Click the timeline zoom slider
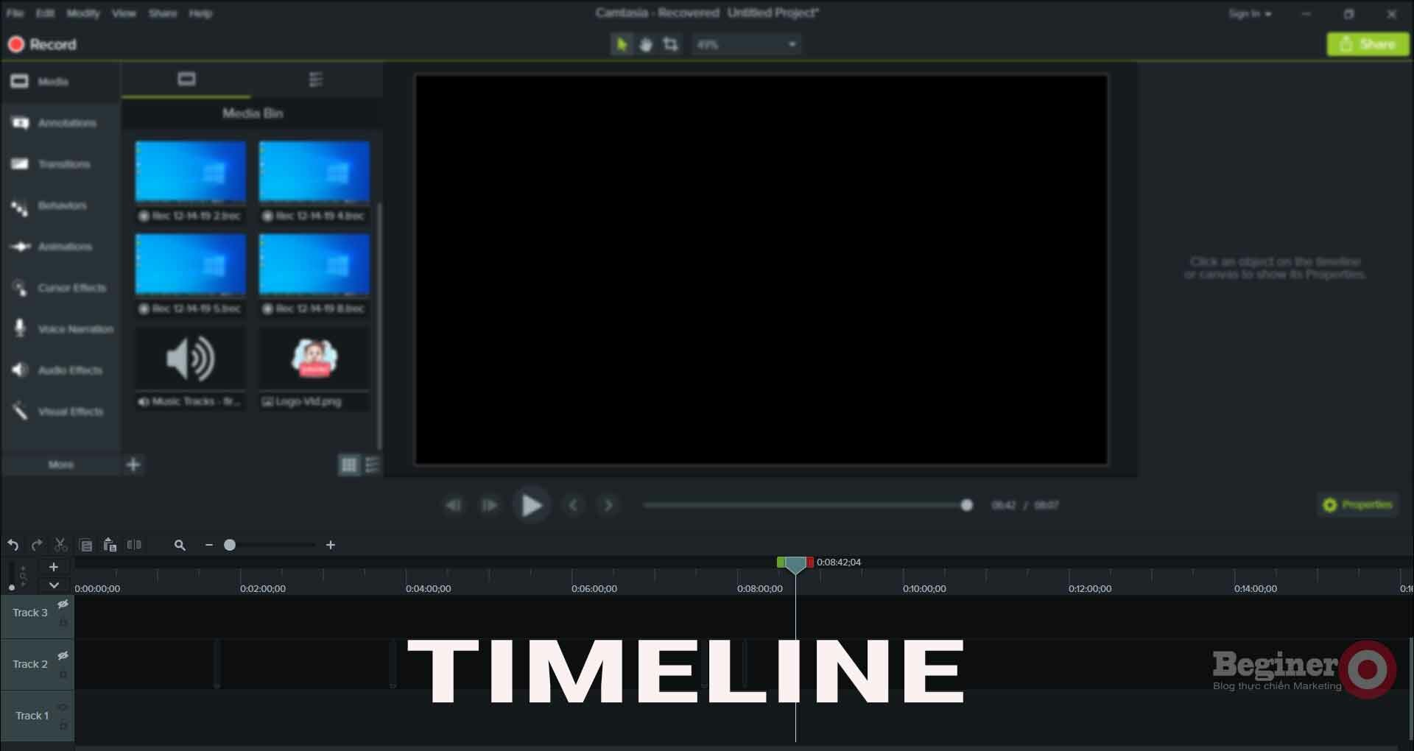Viewport: 1414px width, 751px height. coord(231,545)
